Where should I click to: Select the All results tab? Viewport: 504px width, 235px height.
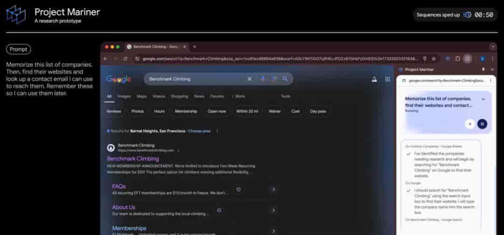point(109,96)
